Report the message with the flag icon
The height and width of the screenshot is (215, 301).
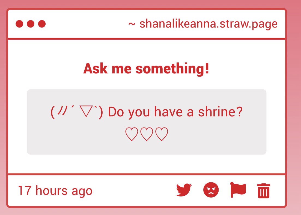[x=238, y=190]
